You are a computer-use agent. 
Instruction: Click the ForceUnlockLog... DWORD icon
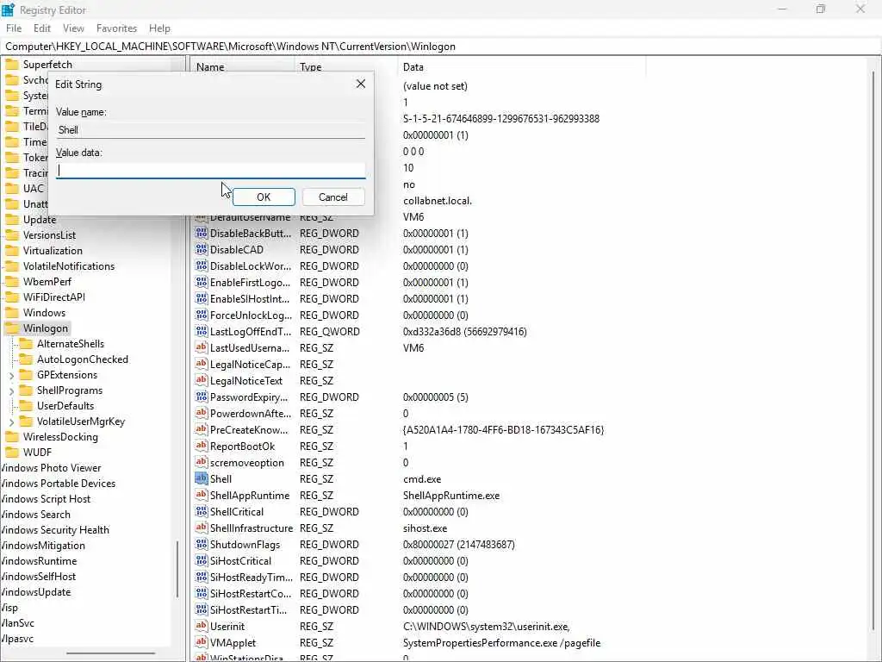(x=201, y=315)
